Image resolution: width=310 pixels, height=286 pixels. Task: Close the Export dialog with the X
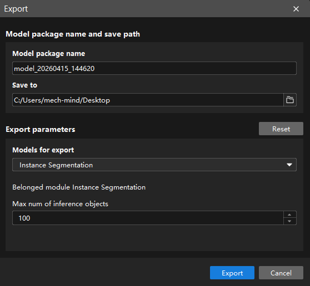pyautogui.click(x=296, y=9)
